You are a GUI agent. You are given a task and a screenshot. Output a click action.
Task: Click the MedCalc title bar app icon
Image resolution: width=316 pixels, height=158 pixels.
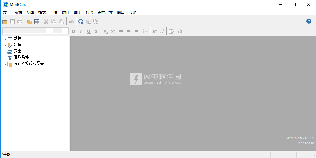point(5,4)
